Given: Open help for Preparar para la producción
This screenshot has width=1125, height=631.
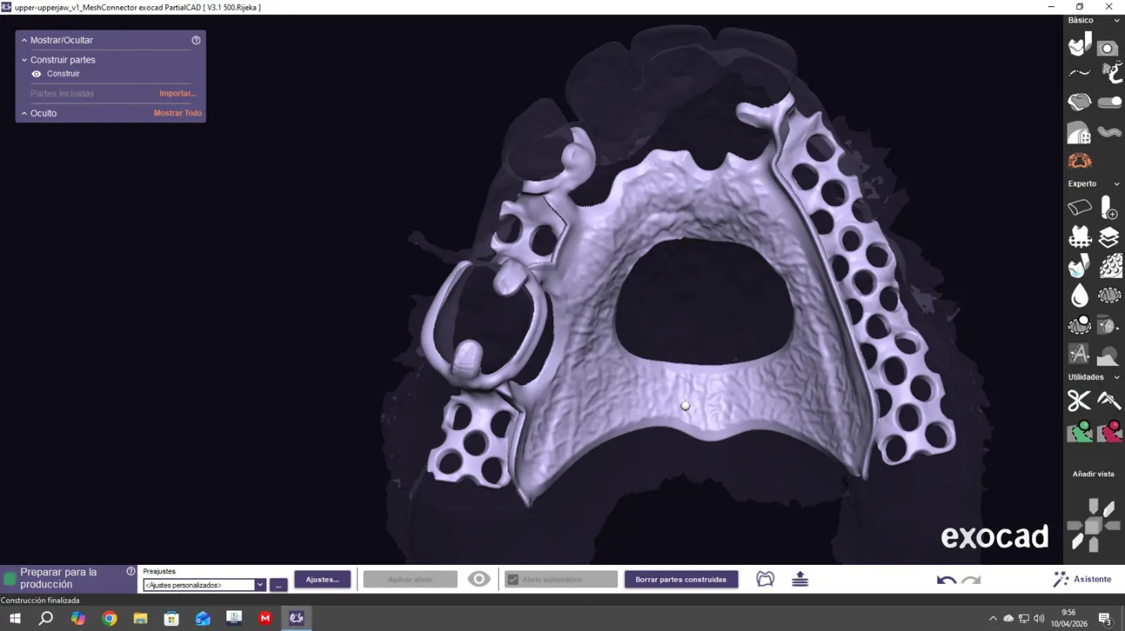Looking at the screenshot, I should [131, 571].
